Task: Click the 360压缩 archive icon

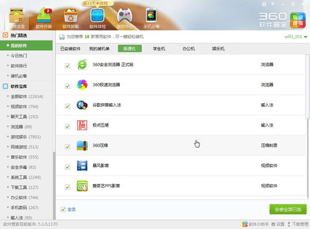Action: click(82, 145)
